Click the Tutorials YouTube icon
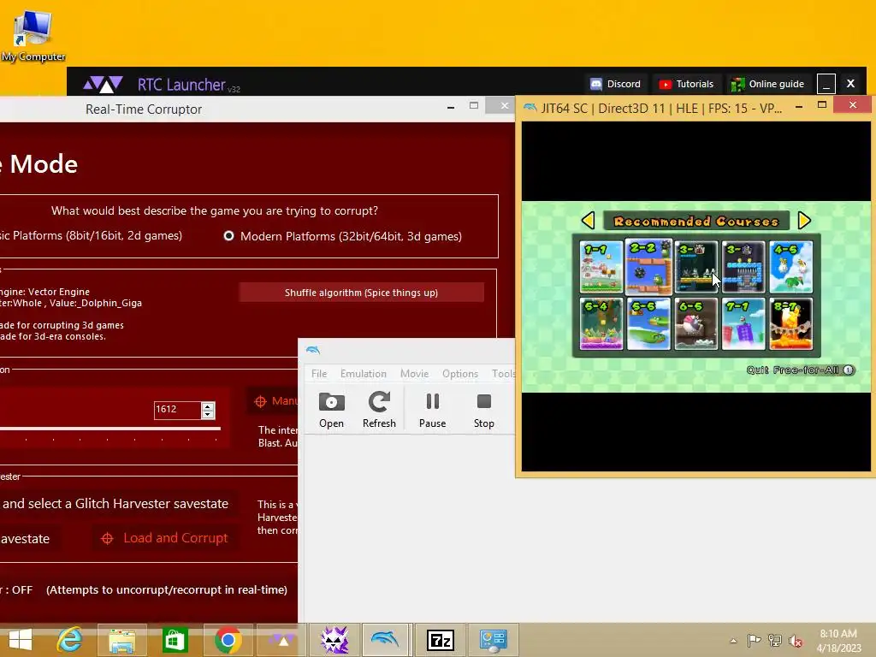 pyautogui.click(x=665, y=85)
